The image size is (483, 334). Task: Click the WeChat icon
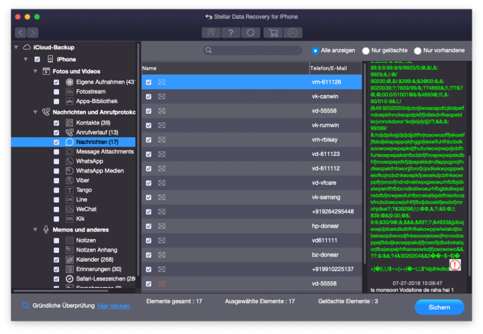point(70,209)
